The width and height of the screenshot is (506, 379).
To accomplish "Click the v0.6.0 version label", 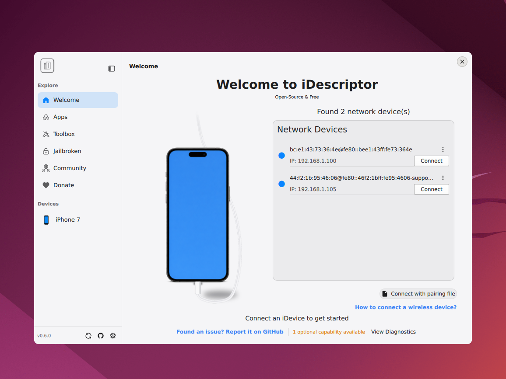I will pyautogui.click(x=44, y=336).
